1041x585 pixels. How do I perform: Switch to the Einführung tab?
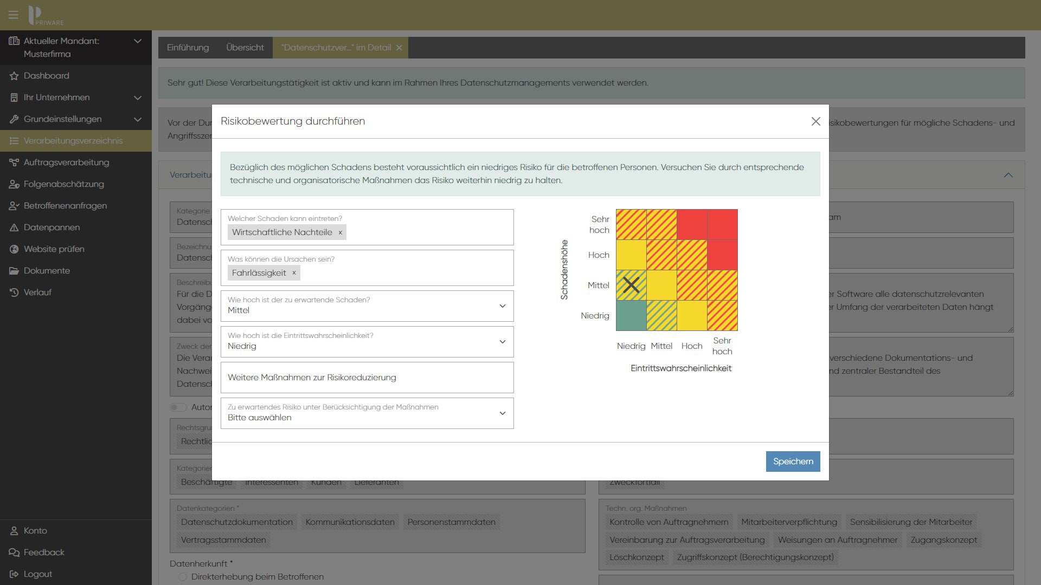[x=188, y=48]
